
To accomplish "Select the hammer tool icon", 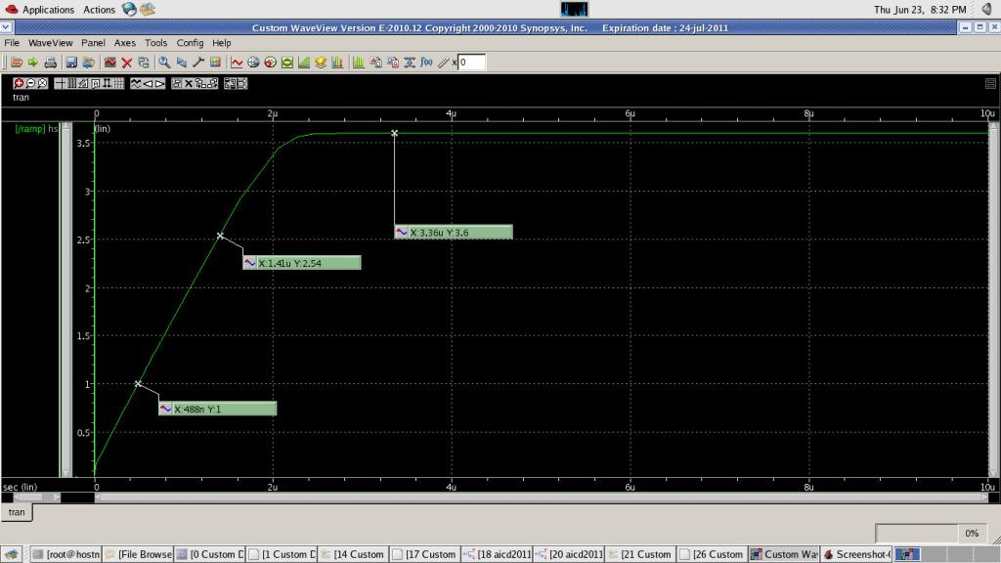I will click(198, 62).
